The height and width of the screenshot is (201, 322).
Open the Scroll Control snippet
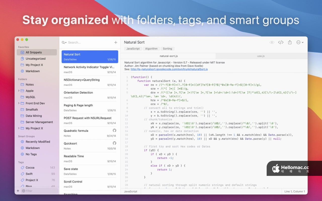click(90, 184)
